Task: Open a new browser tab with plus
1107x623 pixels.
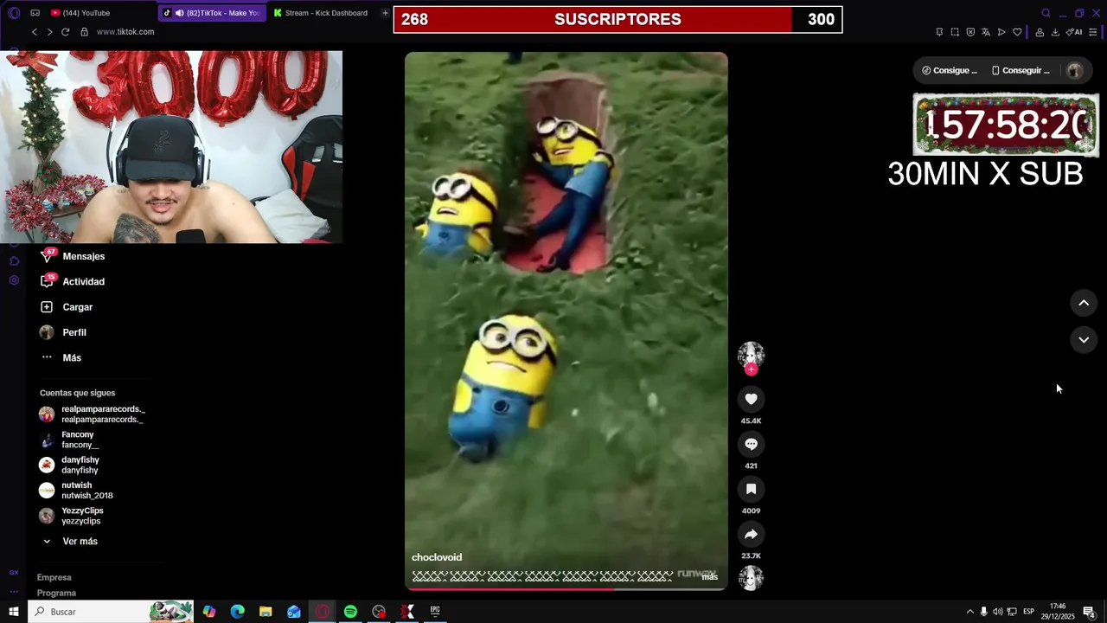Action: (x=385, y=13)
